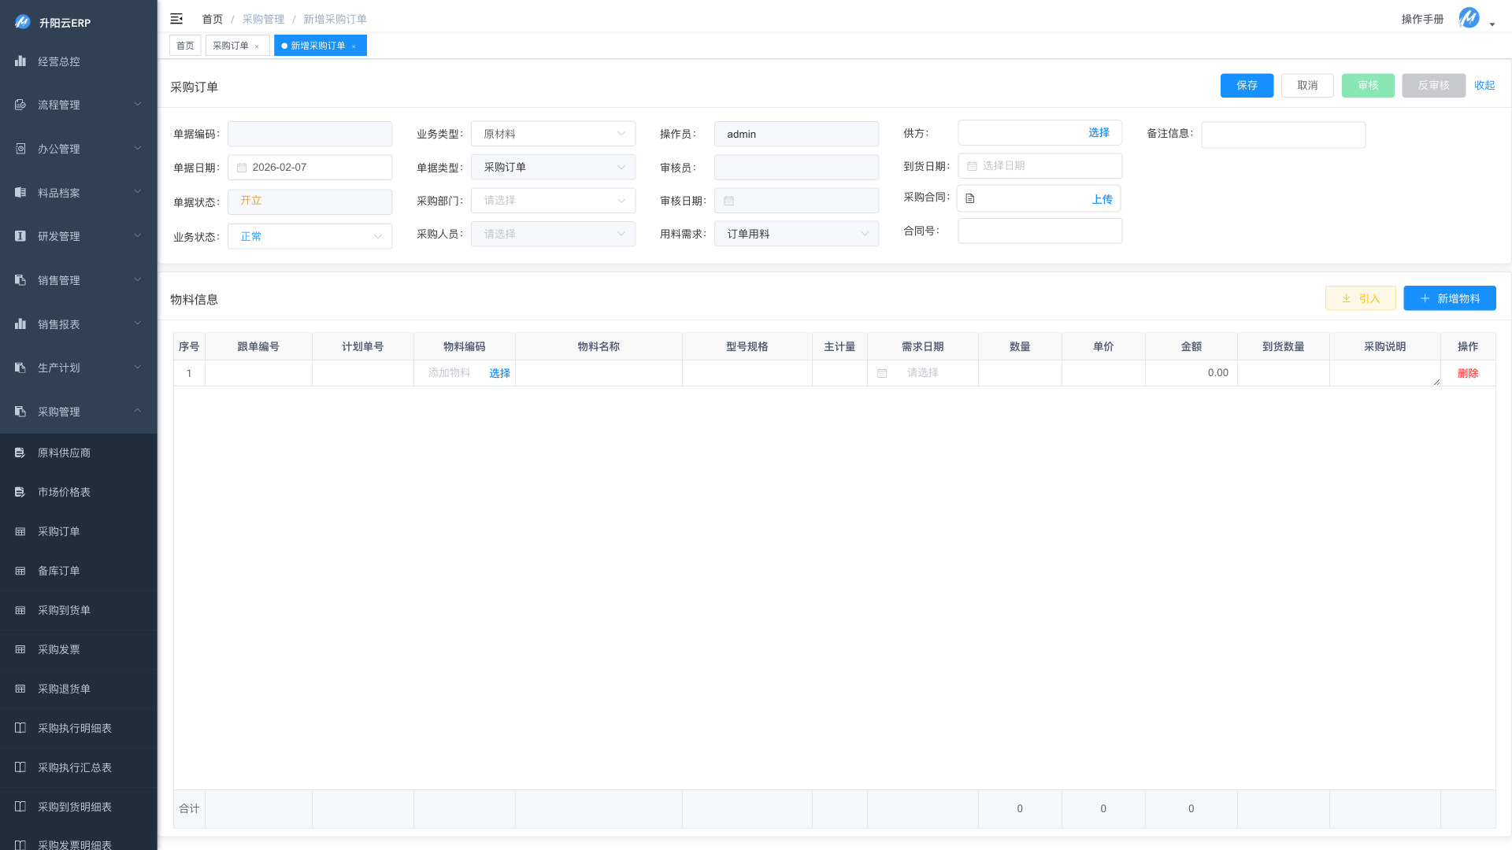The image size is (1512, 850).
Task: Click the blue 保存 button
Action: coord(1247,85)
